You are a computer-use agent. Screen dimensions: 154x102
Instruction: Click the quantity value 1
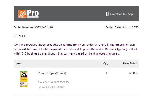click(x=106, y=73)
